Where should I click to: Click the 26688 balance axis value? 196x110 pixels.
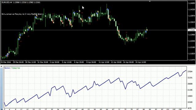tap(190, 84)
